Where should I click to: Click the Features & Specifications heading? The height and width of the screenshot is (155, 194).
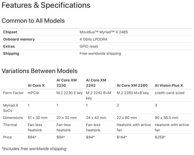coord(46,5)
